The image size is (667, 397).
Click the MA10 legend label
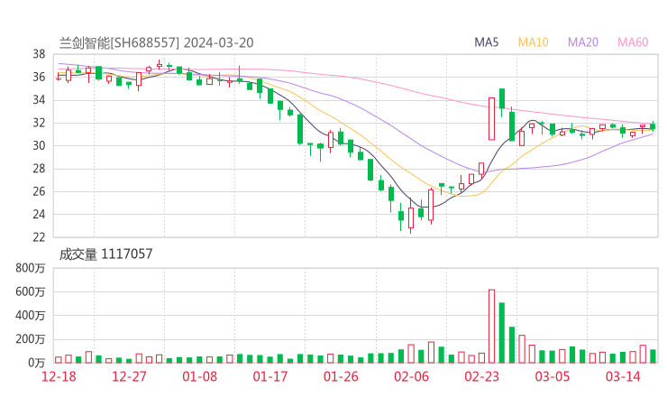(x=533, y=42)
